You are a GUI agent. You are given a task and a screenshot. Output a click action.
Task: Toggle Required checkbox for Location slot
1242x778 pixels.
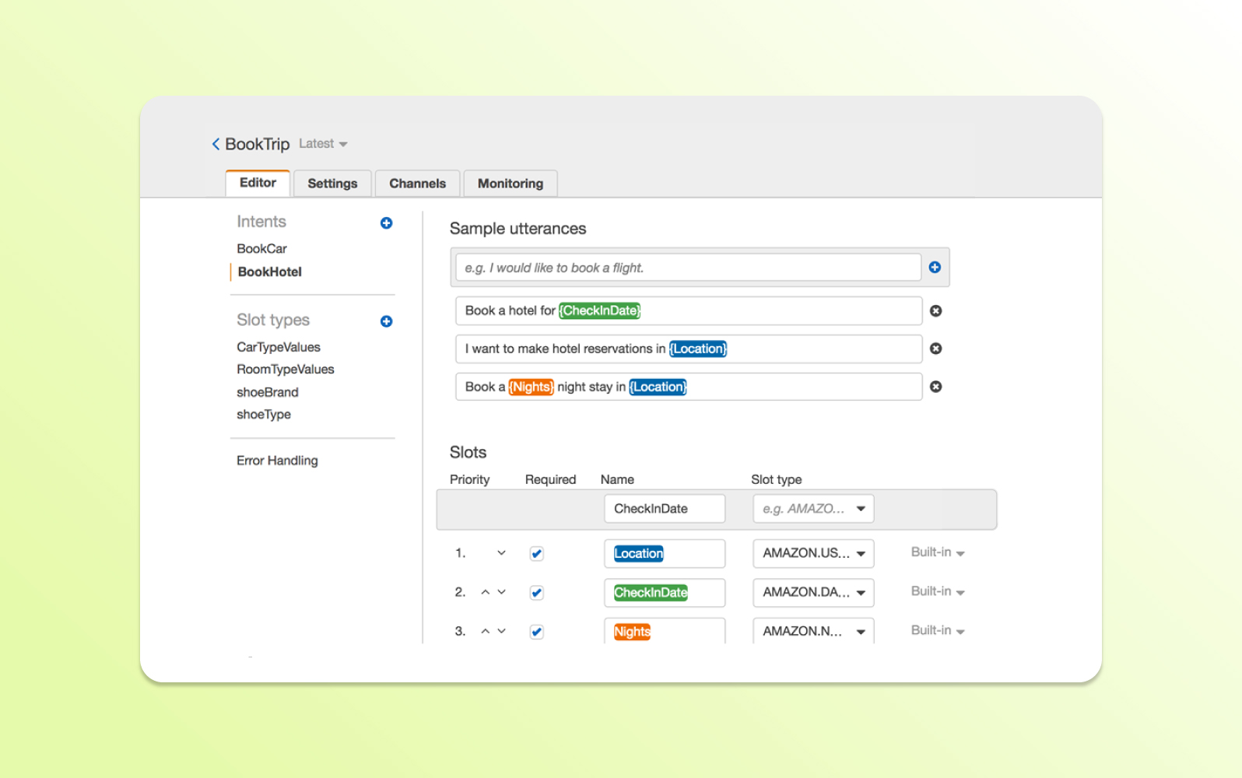[536, 554]
